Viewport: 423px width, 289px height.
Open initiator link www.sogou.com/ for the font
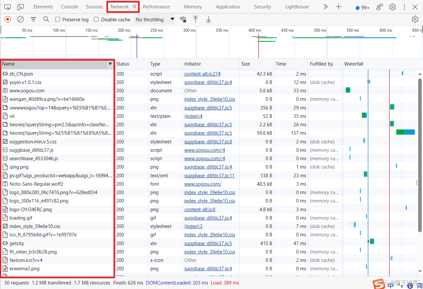click(203, 184)
